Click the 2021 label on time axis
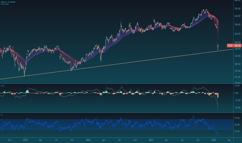242x143 pixels. pyautogui.click(x=151, y=140)
